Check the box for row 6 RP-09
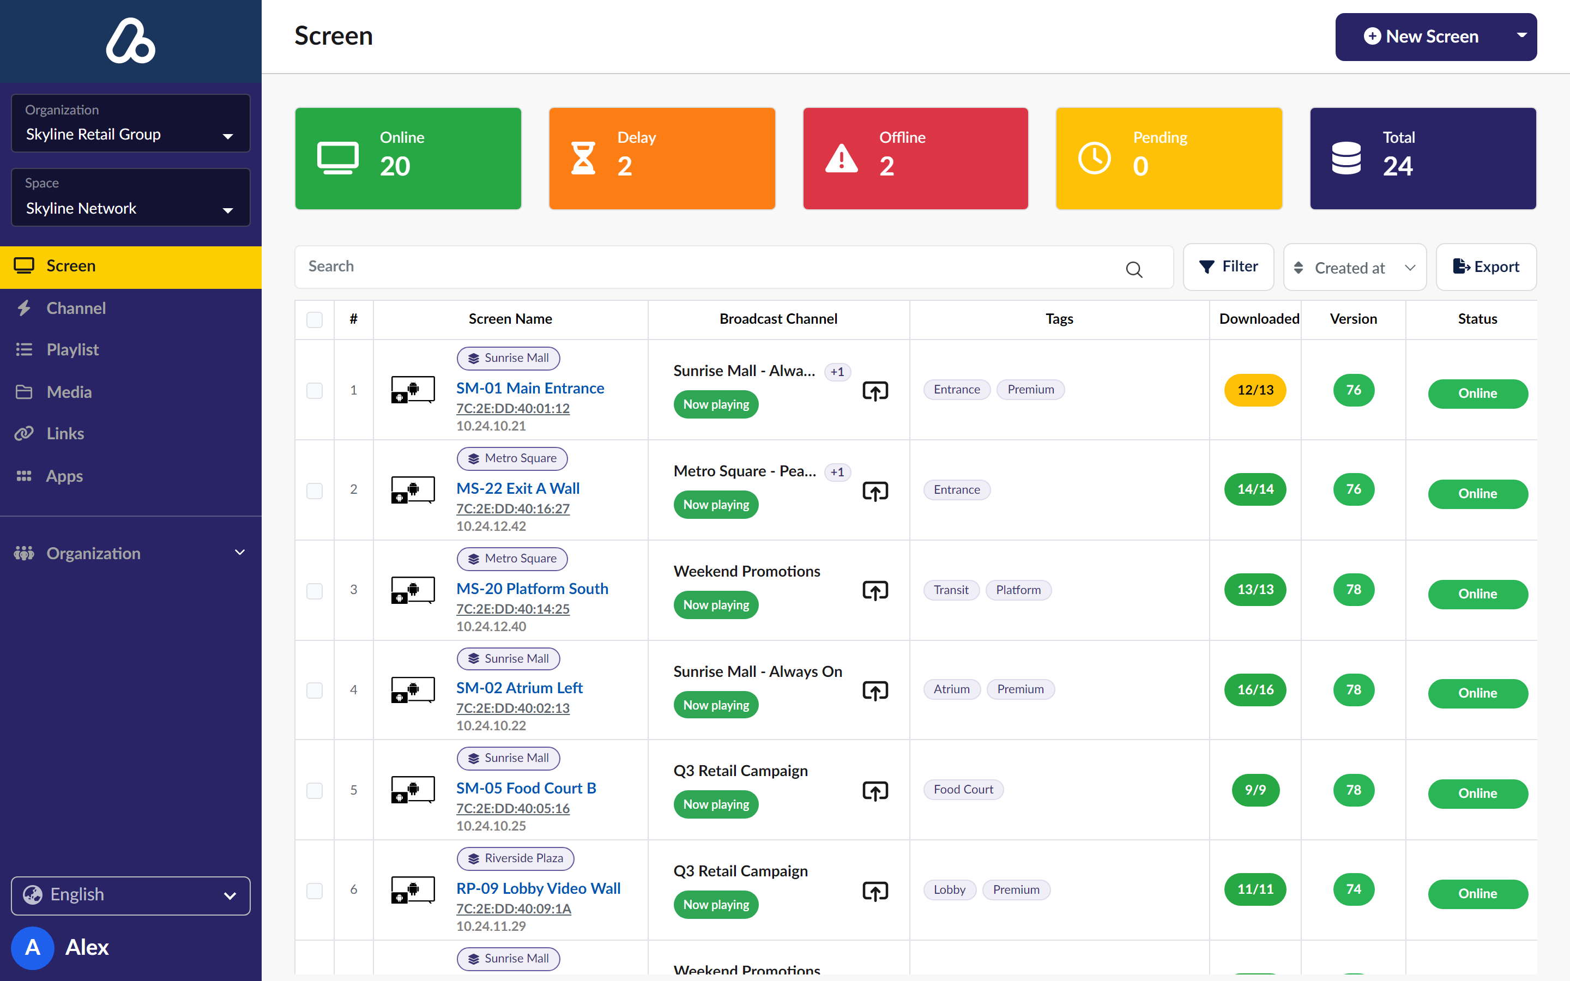The width and height of the screenshot is (1570, 981). point(315,891)
